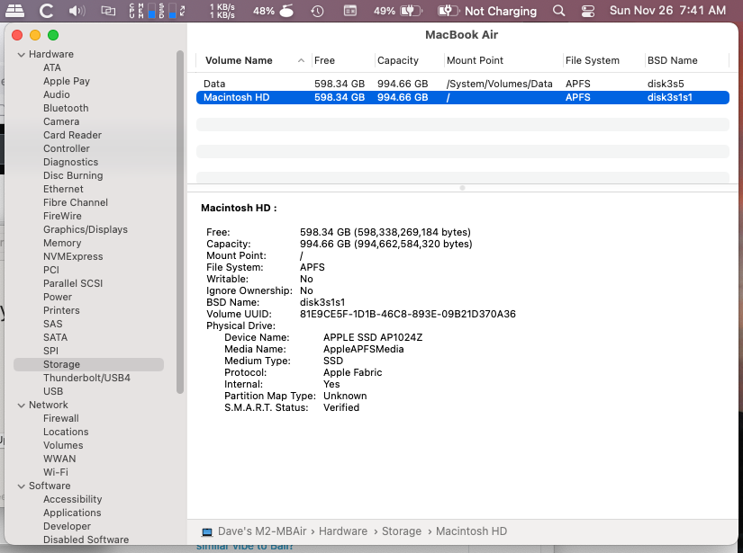Collapse the Network section

pos(22,406)
